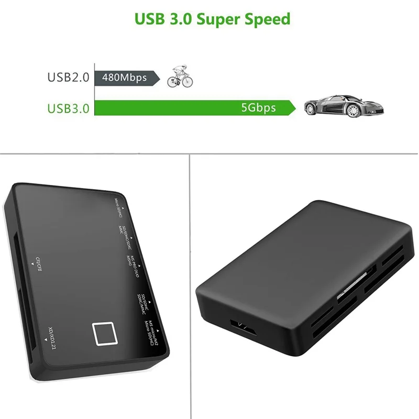Screen dimensions: 419x419
Task: Click the white square outline on card reader
Action: pos(105,334)
